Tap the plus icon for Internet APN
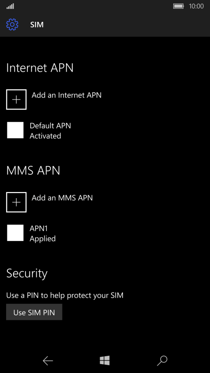The image size is (210, 373). [x=16, y=100]
